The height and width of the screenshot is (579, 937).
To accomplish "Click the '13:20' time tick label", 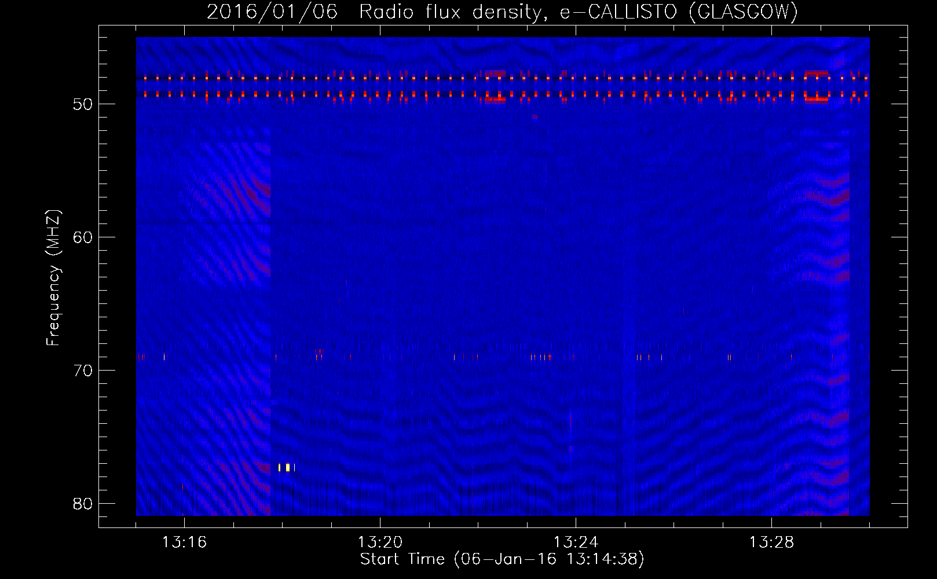I will click(x=380, y=543).
